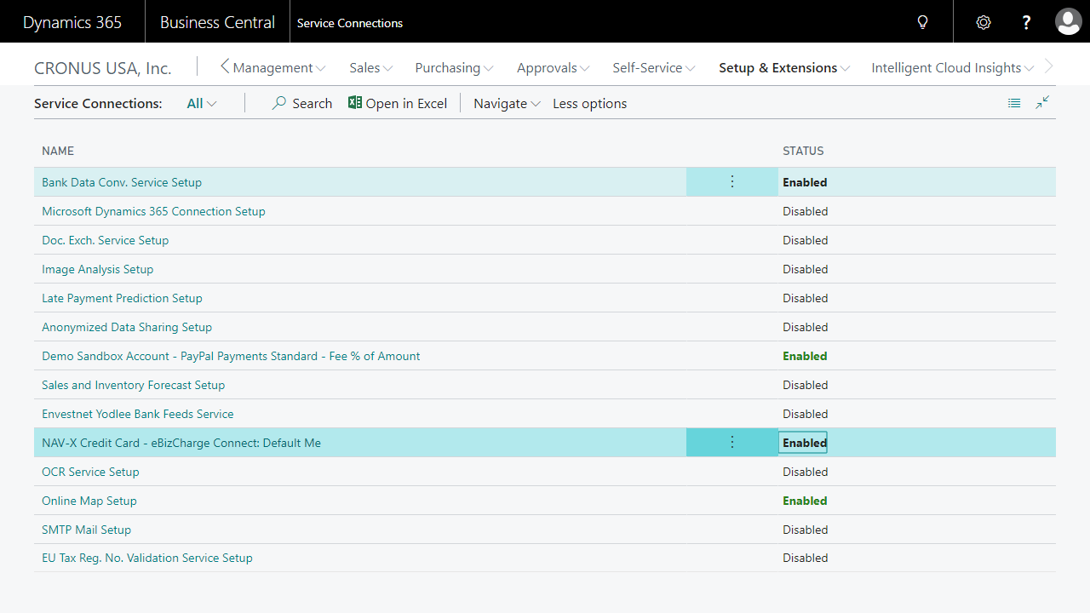Open NAV-X Credit Card eBizCharge Connect
Screen dimensions: 1090x613
pyautogui.click(x=181, y=443)
